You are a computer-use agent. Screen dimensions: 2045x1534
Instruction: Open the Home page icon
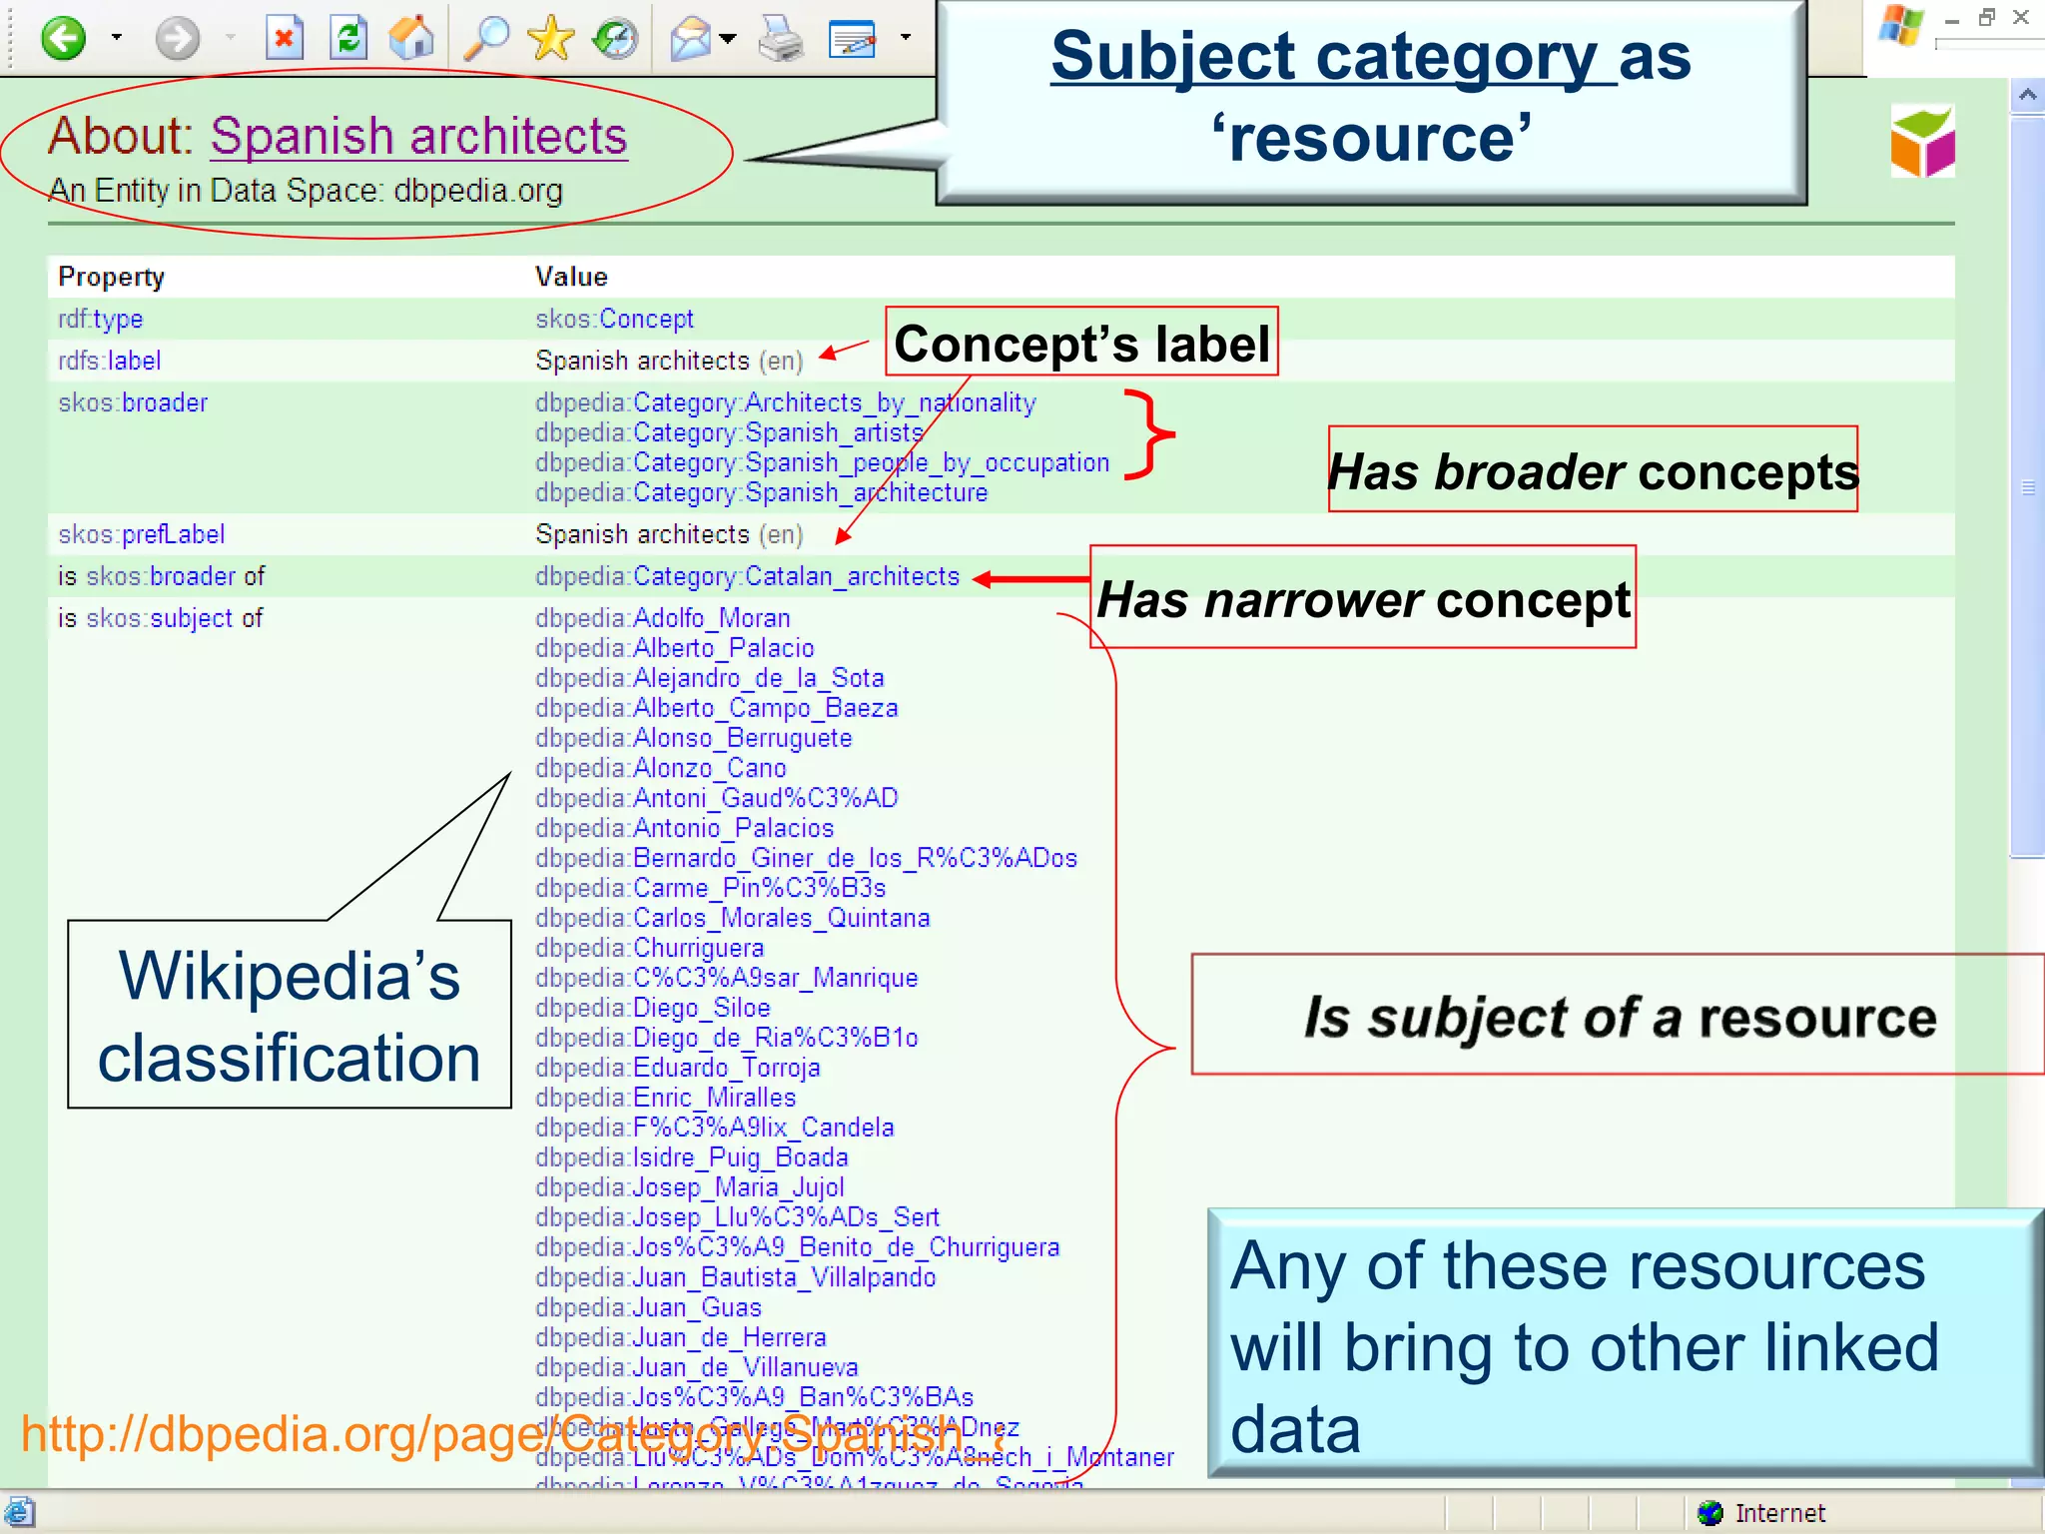411,39
